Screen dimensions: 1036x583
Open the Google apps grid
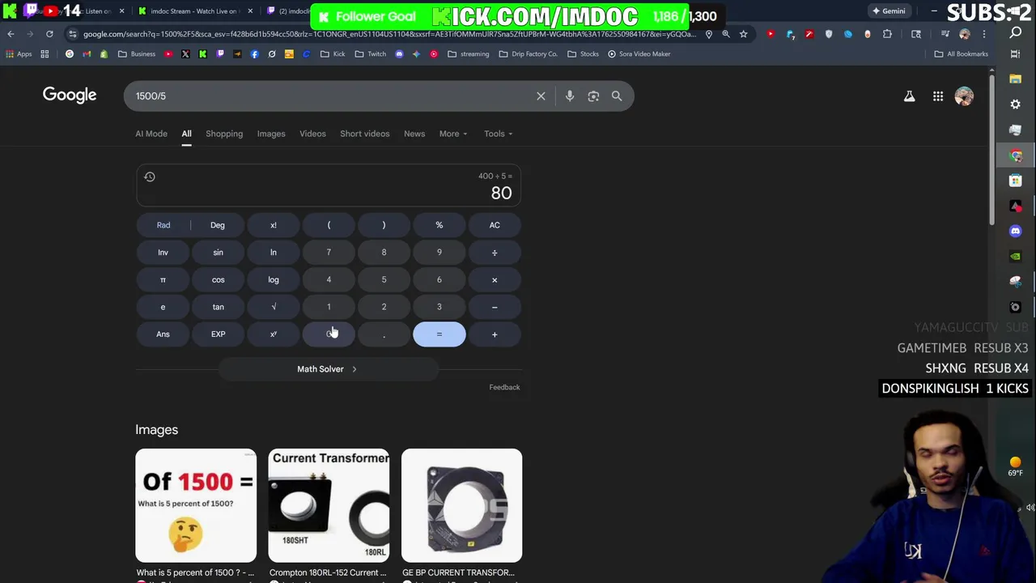[938, 96]
